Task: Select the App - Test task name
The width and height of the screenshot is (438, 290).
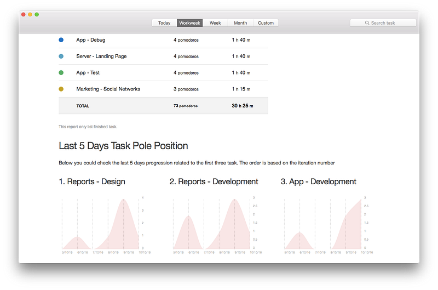Action: [x=88, y=73]
